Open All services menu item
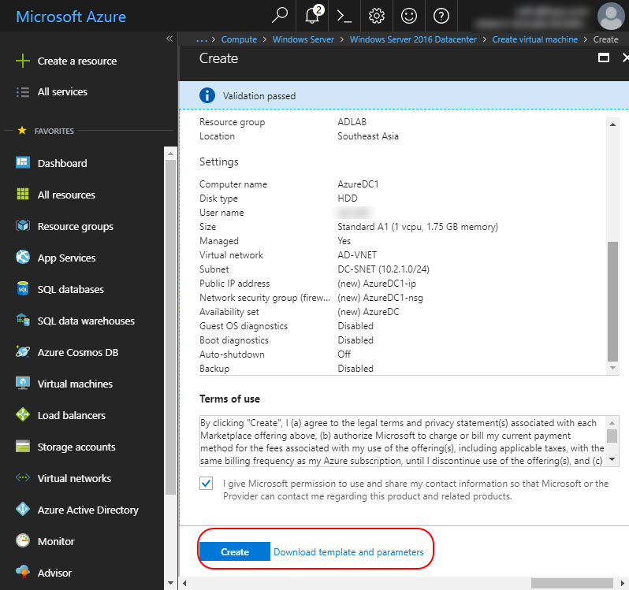 coord(62,92)
